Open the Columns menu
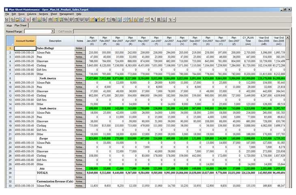This screenshot has width=296, height=195. pos(32,14)
